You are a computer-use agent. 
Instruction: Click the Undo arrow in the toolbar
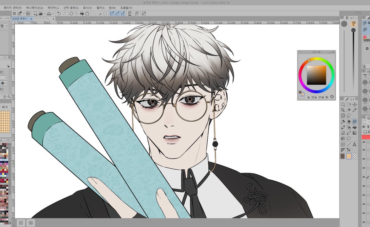coord(59,14)
